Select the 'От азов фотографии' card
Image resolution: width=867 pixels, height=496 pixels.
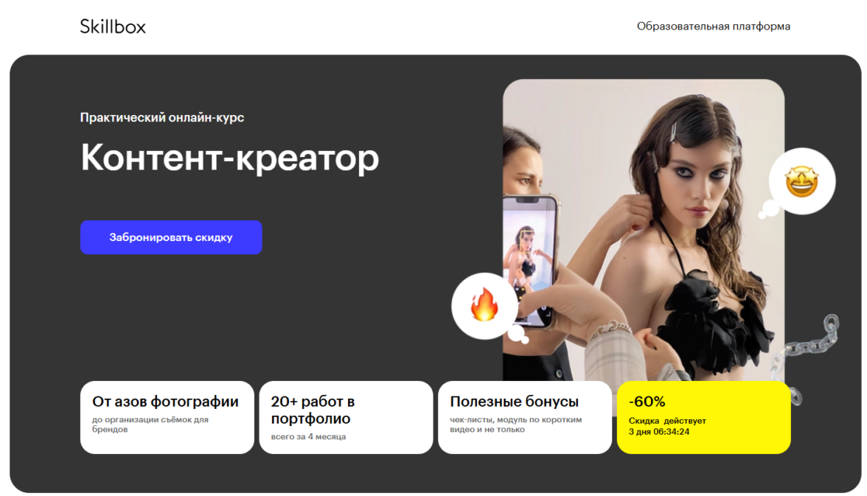point(167,417)
